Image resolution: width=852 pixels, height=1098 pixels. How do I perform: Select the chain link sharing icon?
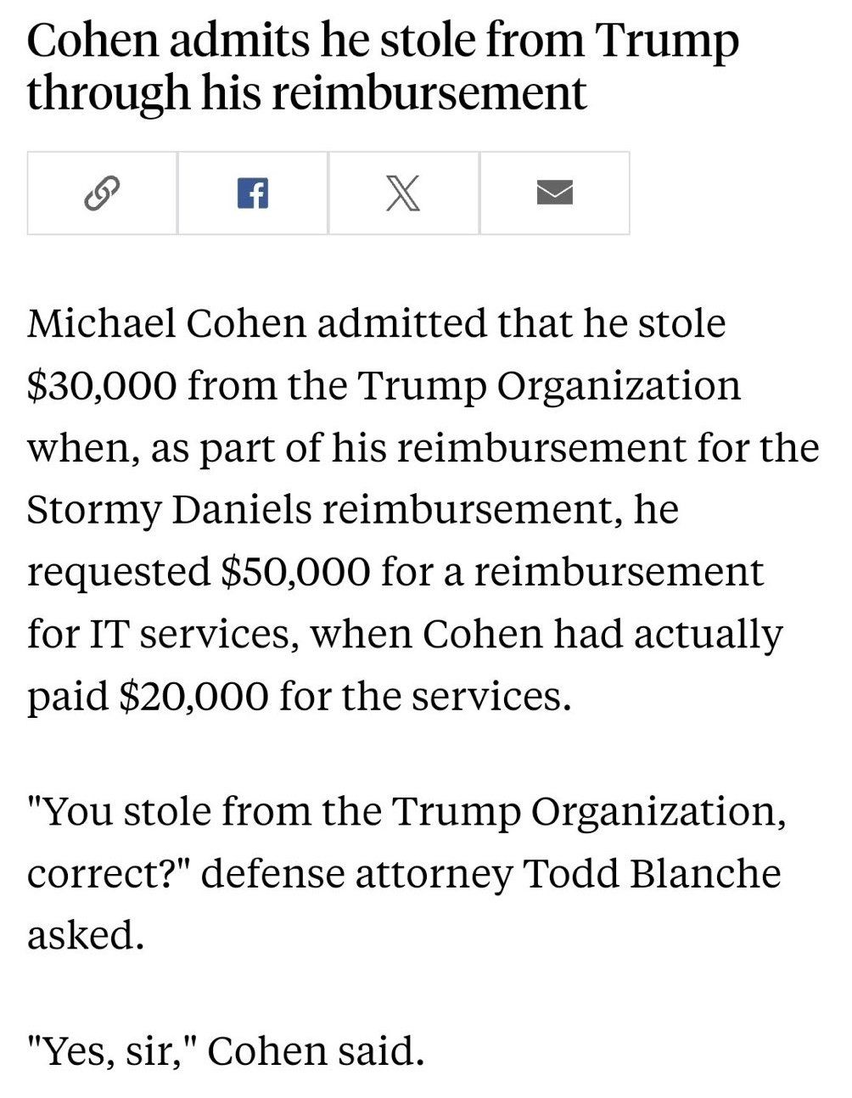coord(100,193)
